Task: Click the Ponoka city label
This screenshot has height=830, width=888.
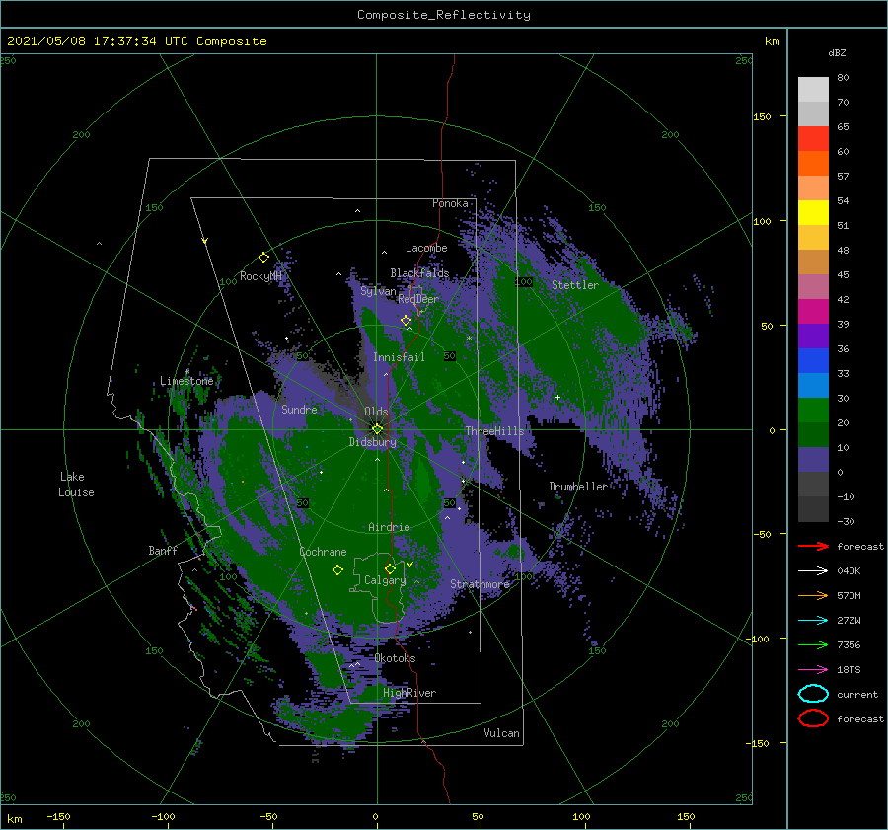Action: (x=450, y=203)
